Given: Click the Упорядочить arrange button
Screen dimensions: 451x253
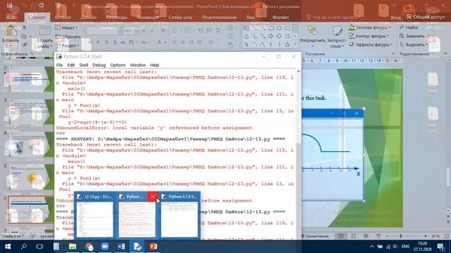Looking at the screenshot, I should pyautogui.click(x=312, y=36).
